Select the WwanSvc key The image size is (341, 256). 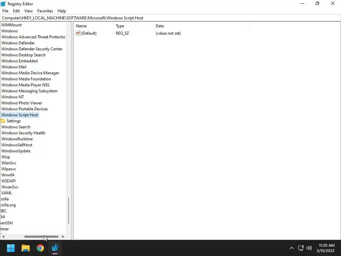[10, 187]
